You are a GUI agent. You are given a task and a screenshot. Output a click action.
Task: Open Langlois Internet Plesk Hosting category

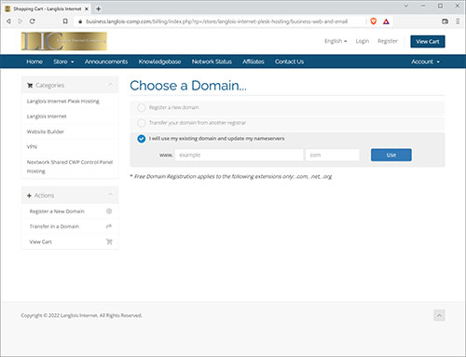point(63,102)
